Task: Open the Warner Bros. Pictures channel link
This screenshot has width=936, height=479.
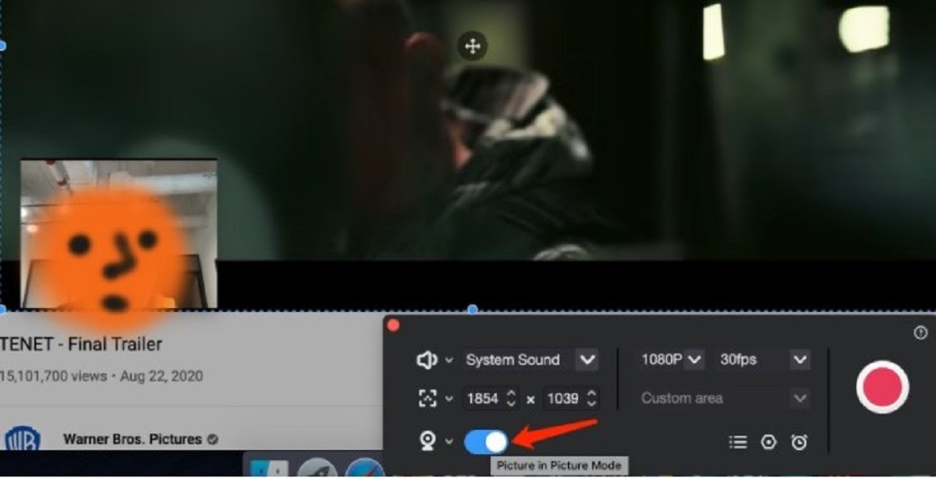Action: pos(133,438)
